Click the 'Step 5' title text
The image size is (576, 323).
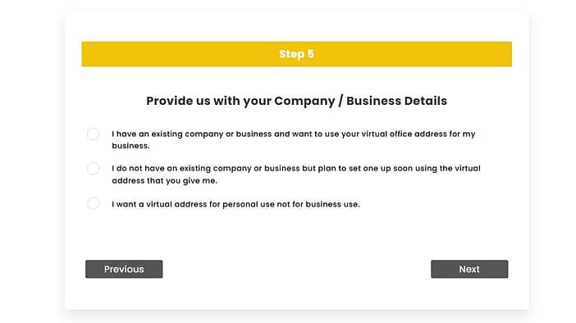tap(296, 54)
